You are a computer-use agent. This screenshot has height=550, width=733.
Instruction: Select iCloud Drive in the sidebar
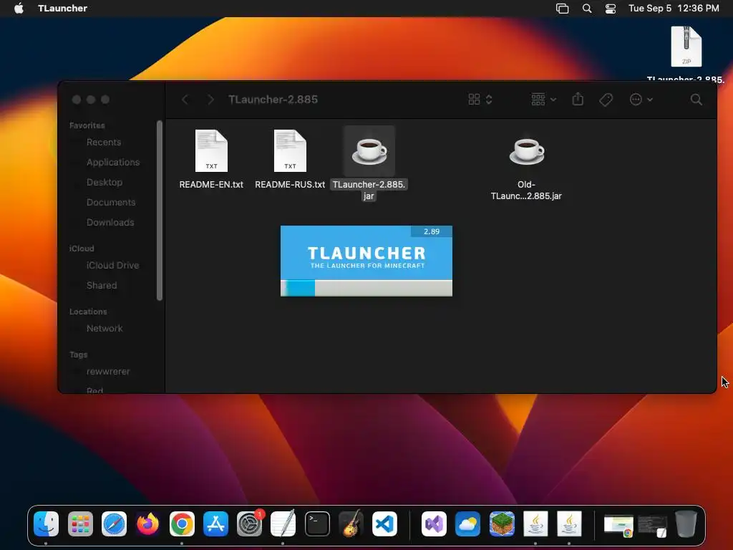click(x=112, y=265)
